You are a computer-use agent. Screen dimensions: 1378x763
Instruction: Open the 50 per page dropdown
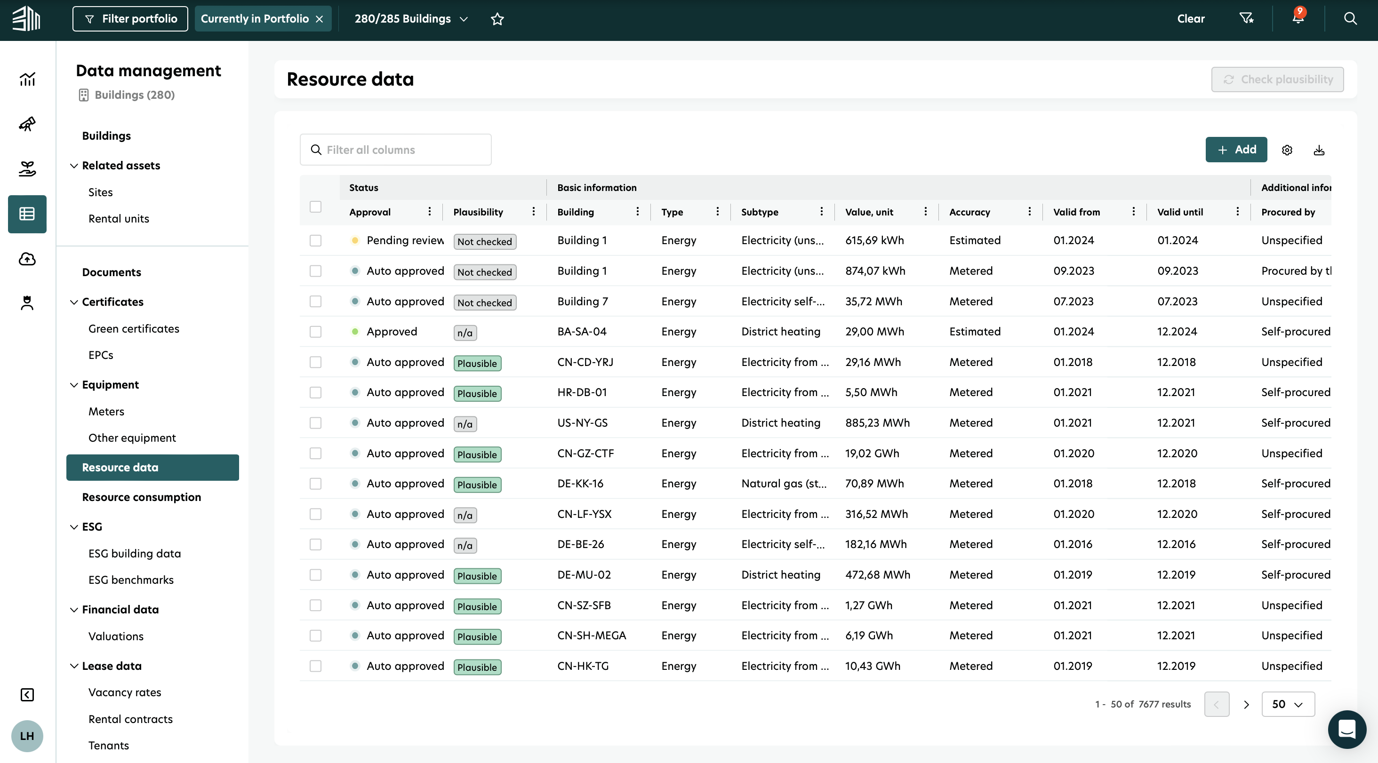1287,704
